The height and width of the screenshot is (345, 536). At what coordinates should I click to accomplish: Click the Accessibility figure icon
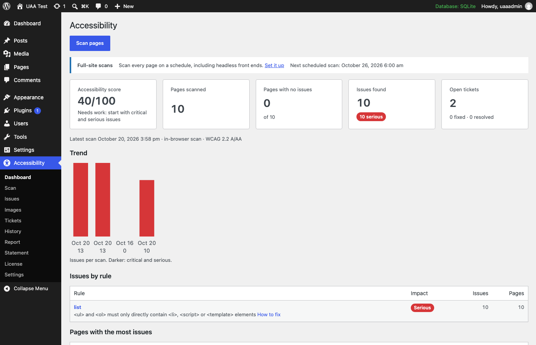pos(7,163)
